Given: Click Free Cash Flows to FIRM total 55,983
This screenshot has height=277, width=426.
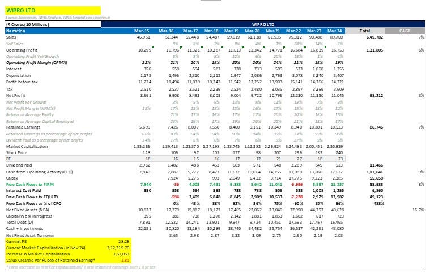Looking at the screenshot, I should pyautogui.click(x=376, y=185).
